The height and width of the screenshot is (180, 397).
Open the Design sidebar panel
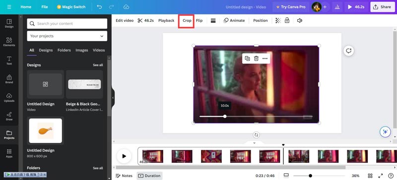[x=9, y=23]
